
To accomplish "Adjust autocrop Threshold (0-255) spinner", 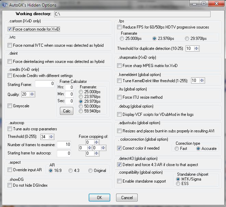I will [x=51, y=137].
